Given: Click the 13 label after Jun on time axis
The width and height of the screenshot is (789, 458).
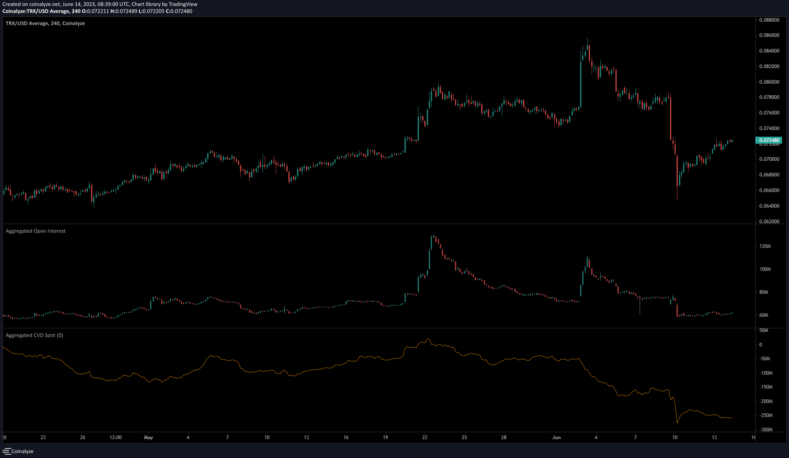Looking at the screenshot, I should point(714,437).
